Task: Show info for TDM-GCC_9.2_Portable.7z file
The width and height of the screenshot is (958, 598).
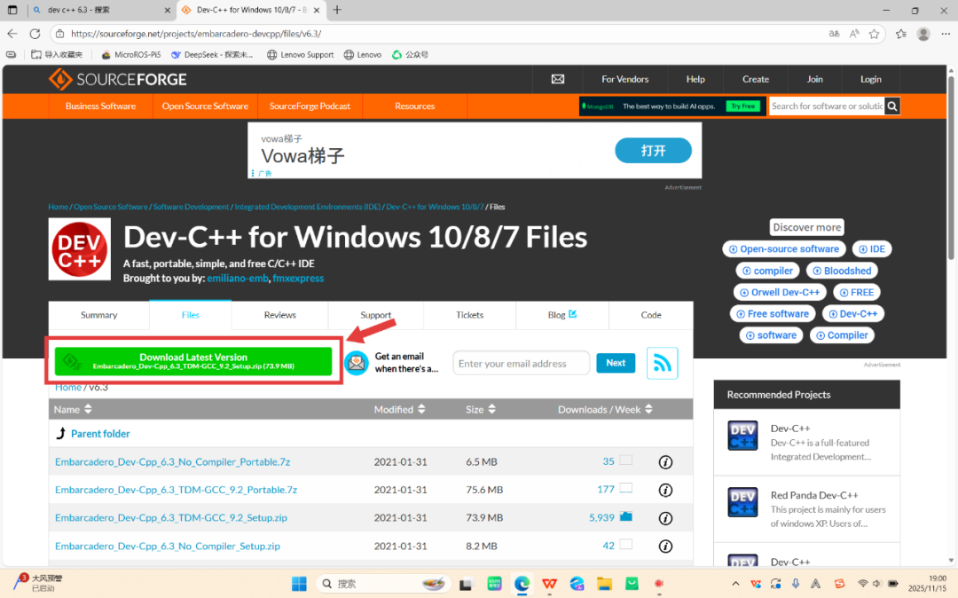Action: [665, 490]
